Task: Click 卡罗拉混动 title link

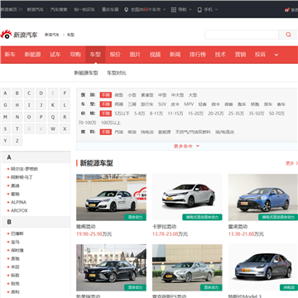Action: click(x=164, y=227)
